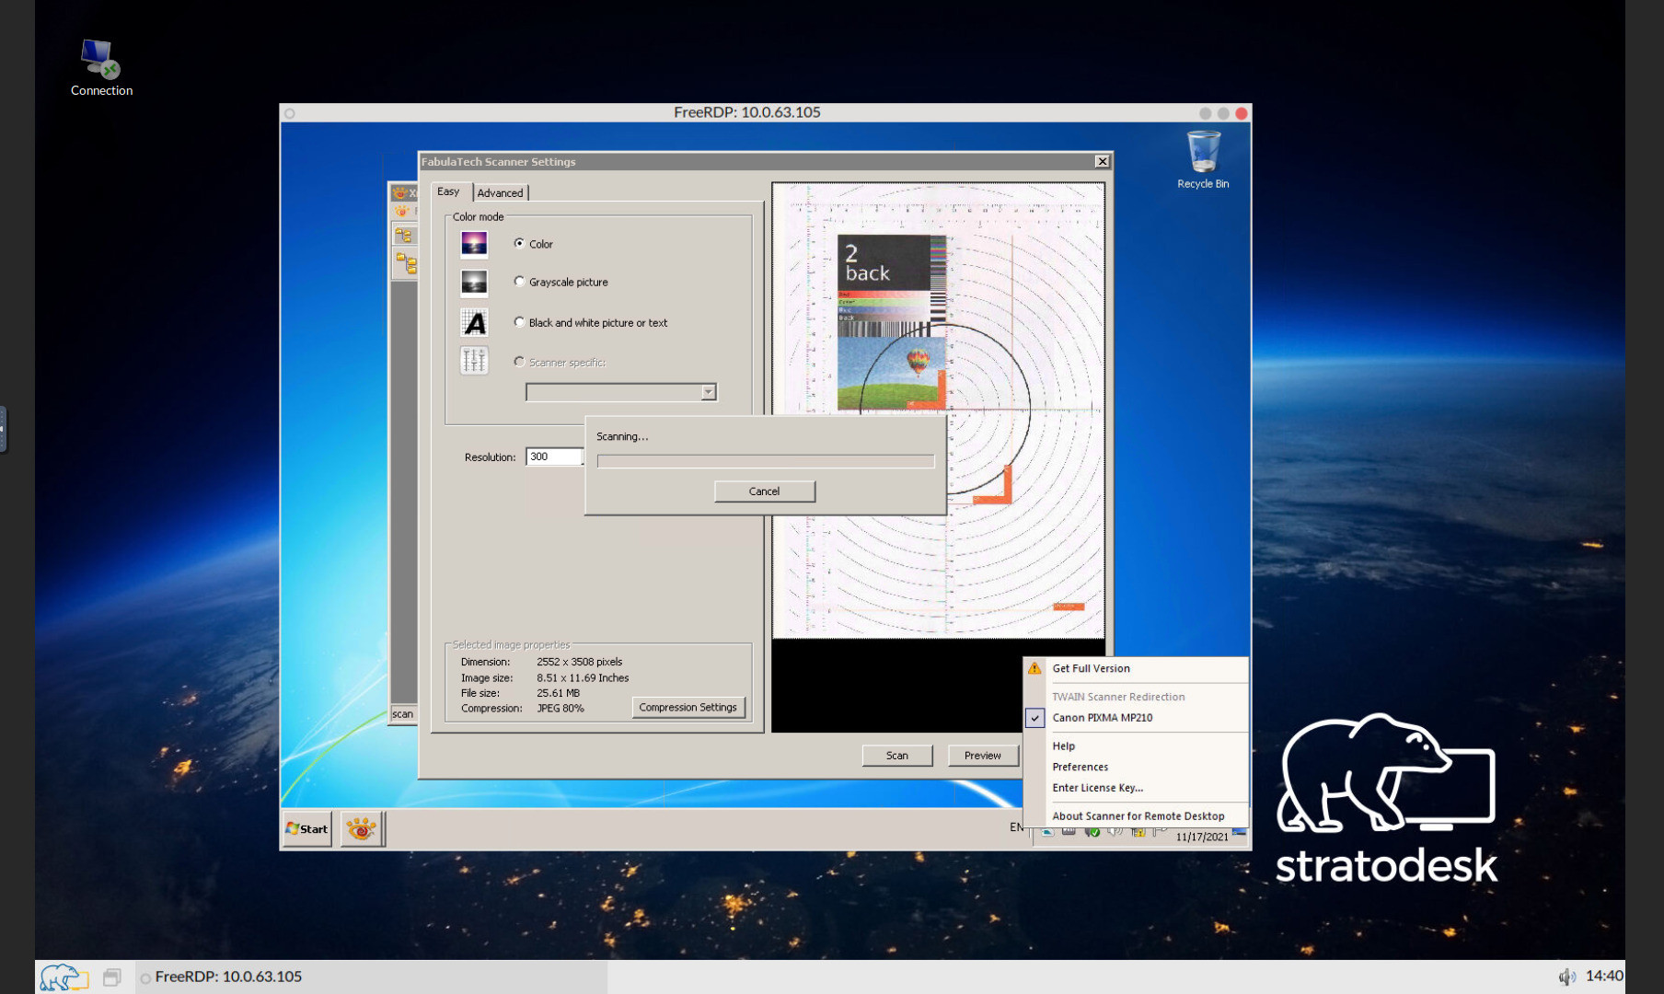Click the XnView taskbar icon
Viewport: 1664px width, 994px height.
coord(362,827)
